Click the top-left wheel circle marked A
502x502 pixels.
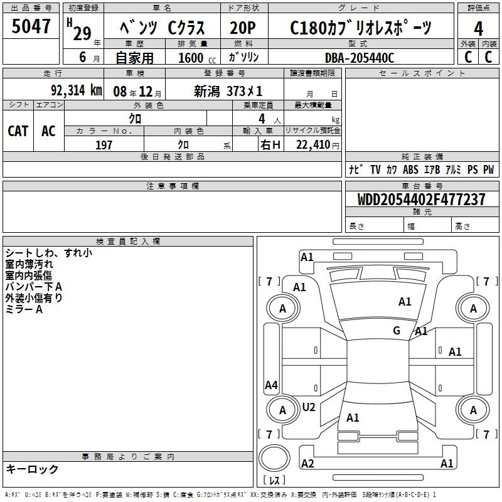[282, 308]
